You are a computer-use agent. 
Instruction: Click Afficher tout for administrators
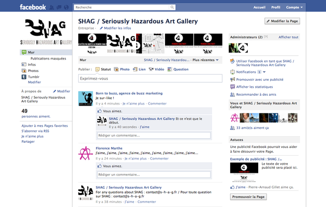coord(288,37)
